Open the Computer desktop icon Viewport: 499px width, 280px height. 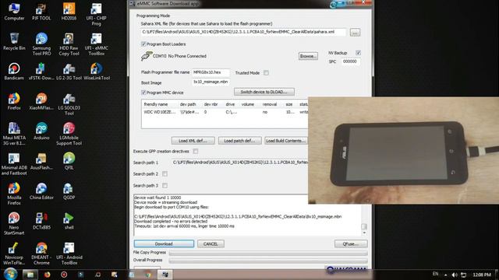[14, 12]
